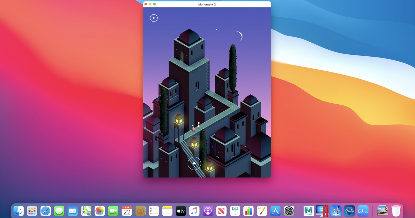Open the Messages app in the Dock
The image size is (415, 218).
pyautogui.click(x=59, y=211)
